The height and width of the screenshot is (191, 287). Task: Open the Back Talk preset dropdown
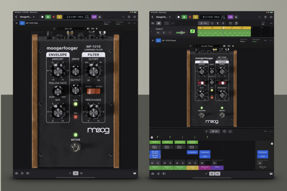[x=74, y=29]
